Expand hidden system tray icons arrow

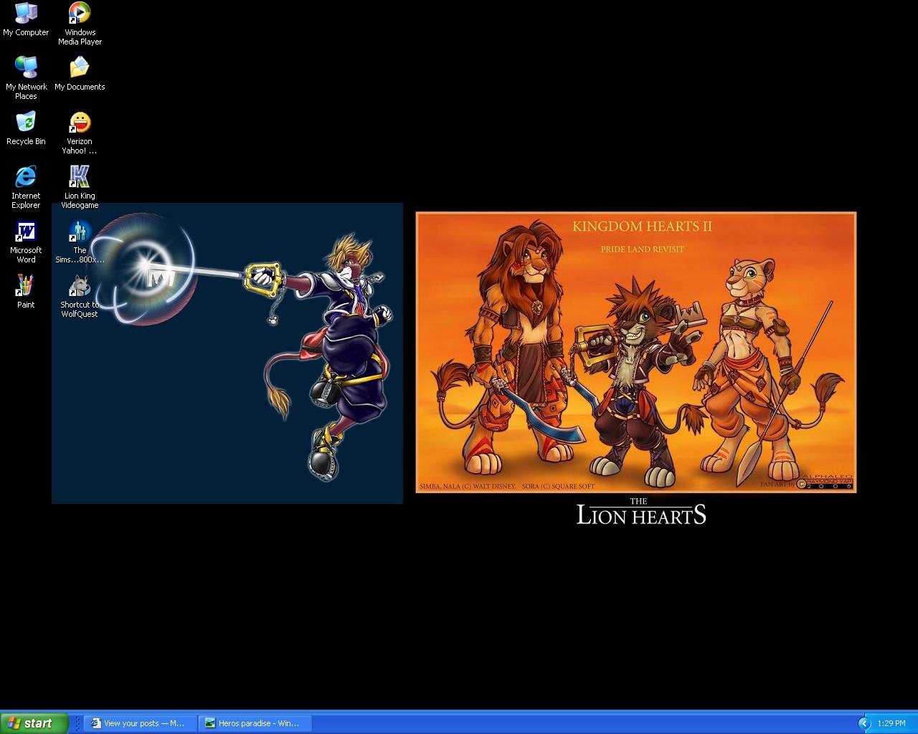864,723
